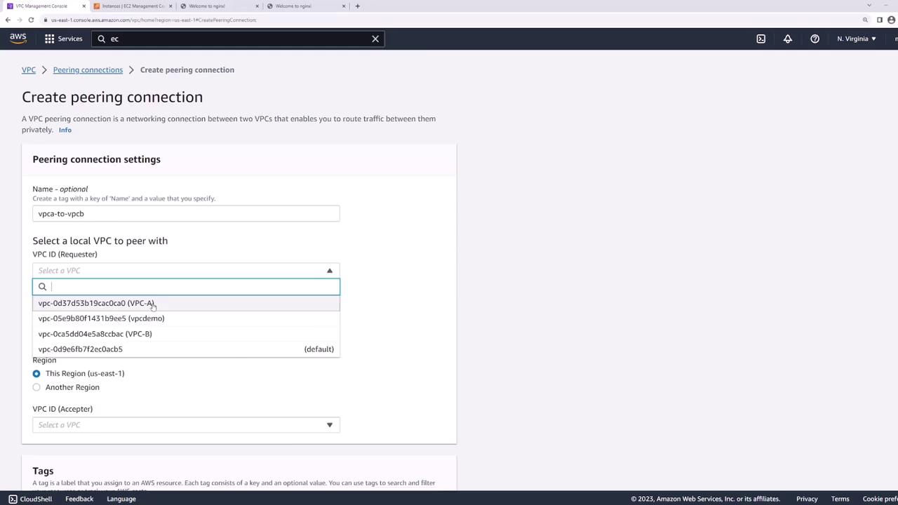Reload the page with the refresh icon
The width and height of the screenshot is (898, 505).
coord(31,20)
